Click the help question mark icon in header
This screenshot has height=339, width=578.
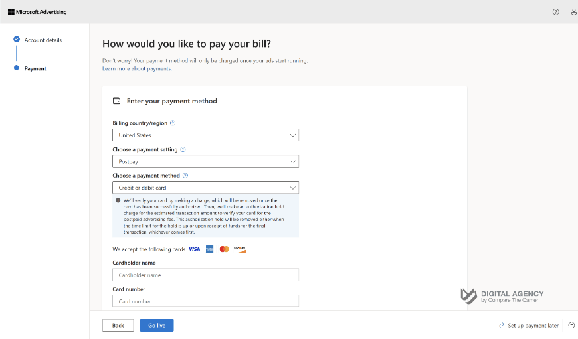[x=555, y=12]
